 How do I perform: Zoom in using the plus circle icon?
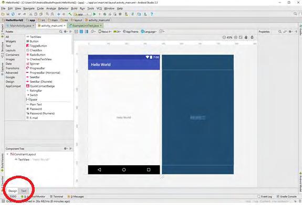coord(235,37)
